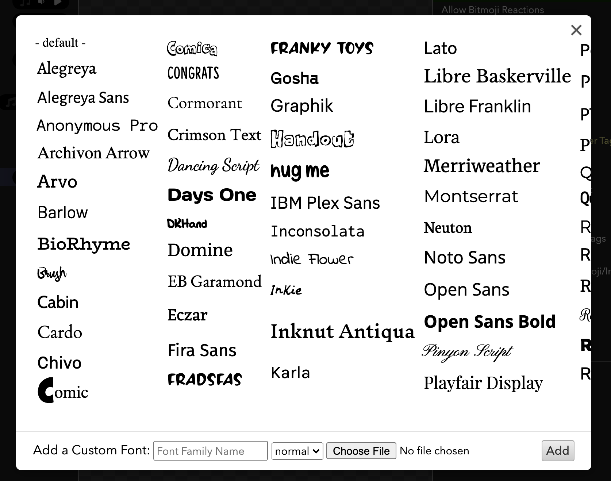Select the Inkie font

286,290
